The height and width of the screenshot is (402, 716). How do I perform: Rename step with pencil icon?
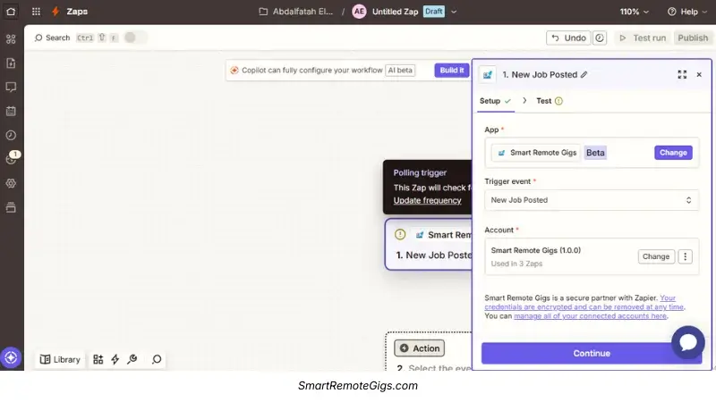(x=584, y=75)
